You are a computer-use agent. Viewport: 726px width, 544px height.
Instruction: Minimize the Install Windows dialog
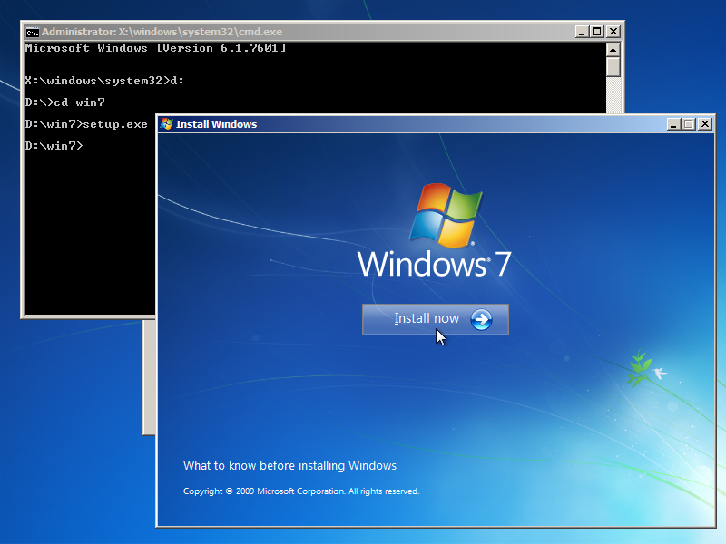[x=672, y=124]
